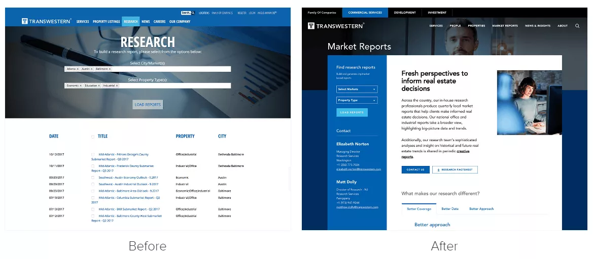Remove the Atlanta city tag

tap(78, 69)
